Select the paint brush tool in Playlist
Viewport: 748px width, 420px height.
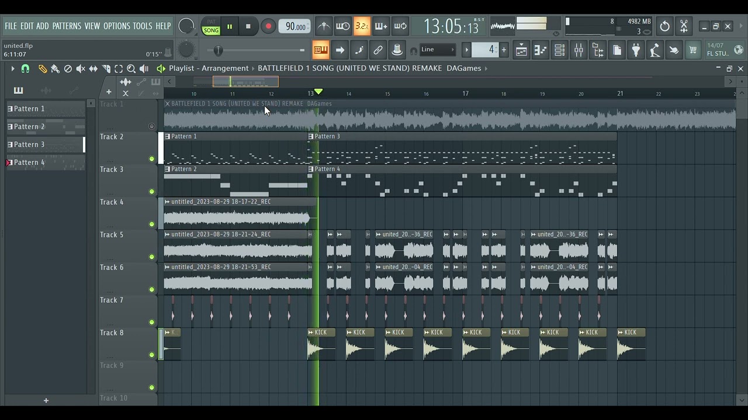56,69
